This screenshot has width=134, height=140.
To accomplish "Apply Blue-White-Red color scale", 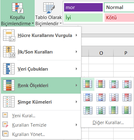I will click(x=88, y=97).
